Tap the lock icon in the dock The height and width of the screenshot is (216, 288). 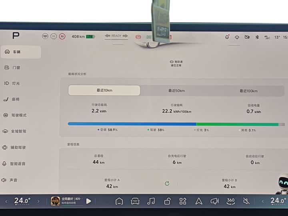click(x=167, y=201)
